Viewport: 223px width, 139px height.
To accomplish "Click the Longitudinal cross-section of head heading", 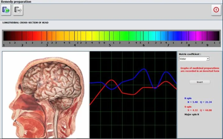I will (x=25, y=23).
